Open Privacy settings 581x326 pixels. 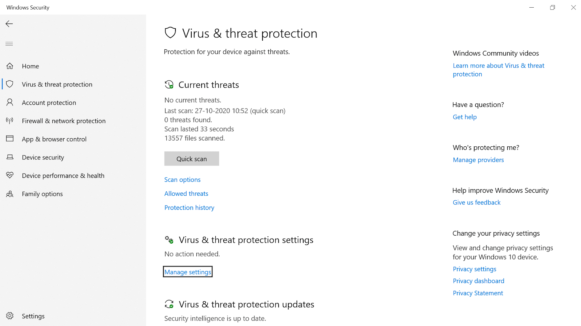click(474, 269)
